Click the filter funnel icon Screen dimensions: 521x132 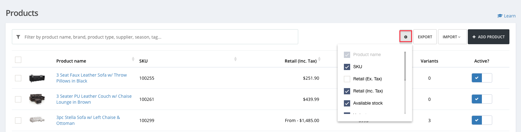(x=18, y=37)
